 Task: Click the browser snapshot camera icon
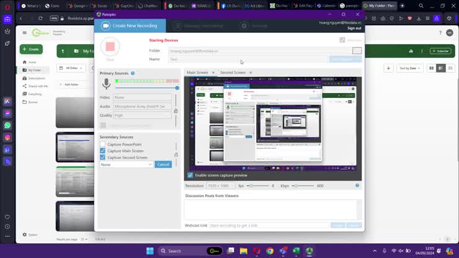point(383,19)
